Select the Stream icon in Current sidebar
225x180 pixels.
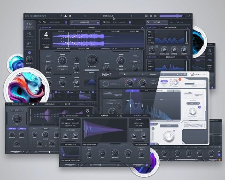click(29, 43)
